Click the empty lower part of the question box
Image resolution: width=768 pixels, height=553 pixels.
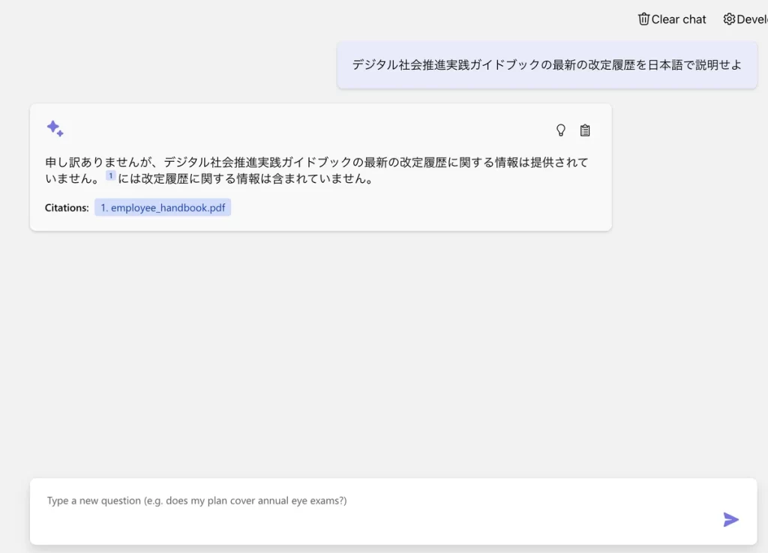[x=337, y=528]
